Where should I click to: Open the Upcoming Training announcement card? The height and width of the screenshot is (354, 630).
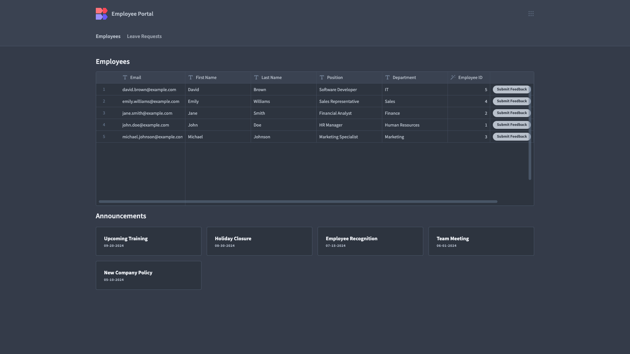pos(148,241)
